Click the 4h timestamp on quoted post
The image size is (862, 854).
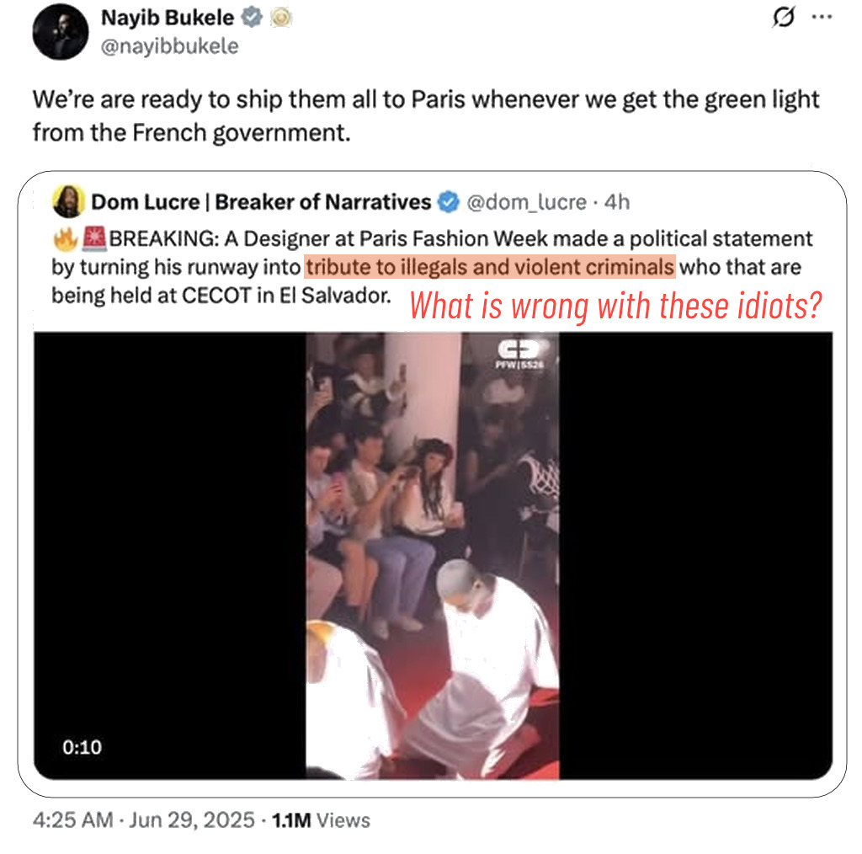(617, 202)
